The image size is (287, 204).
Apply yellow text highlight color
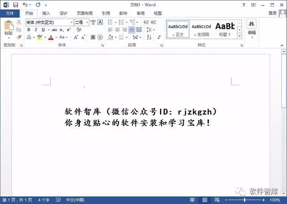tap(39, 37)
